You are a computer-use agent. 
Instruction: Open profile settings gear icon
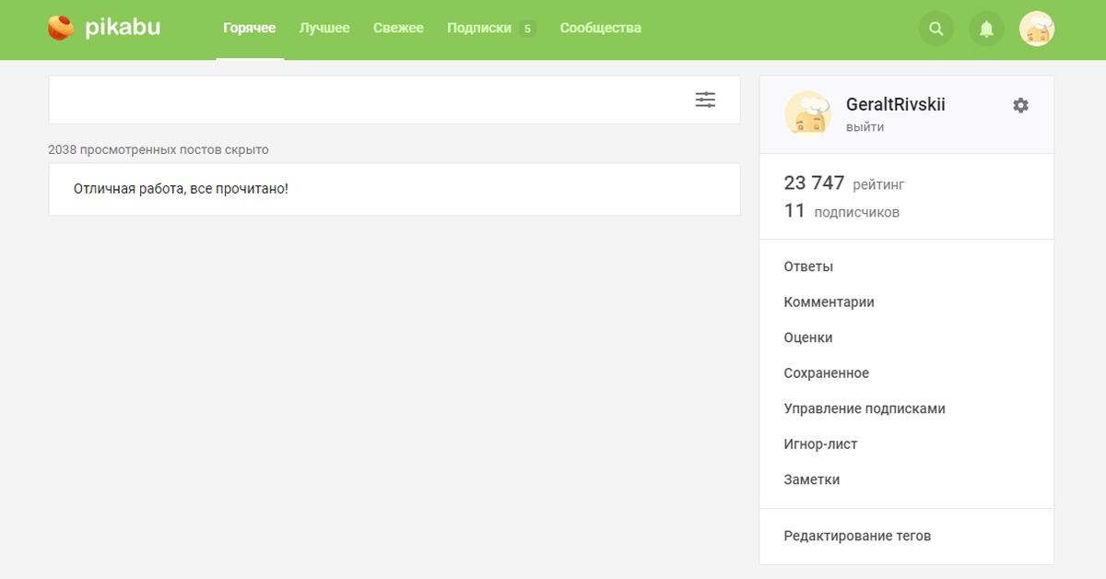point(1020,105)
